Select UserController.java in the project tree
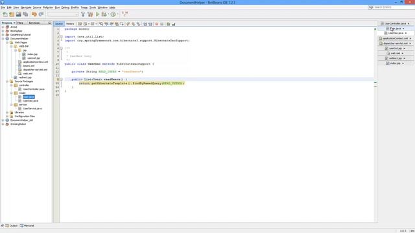The height and width of the screenshot is (233, 415). [x=34, y=89]
